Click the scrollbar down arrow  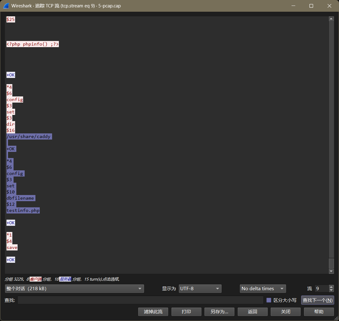point(331,271)
